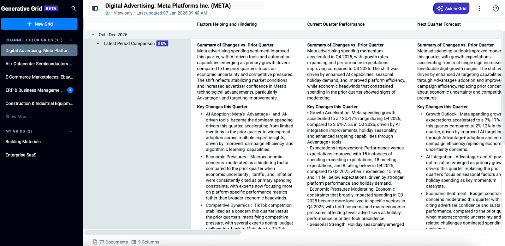Viewport: 505px width, 246px height.
Task: Click the 9 Columns icon
Action: tap(134, 242)
